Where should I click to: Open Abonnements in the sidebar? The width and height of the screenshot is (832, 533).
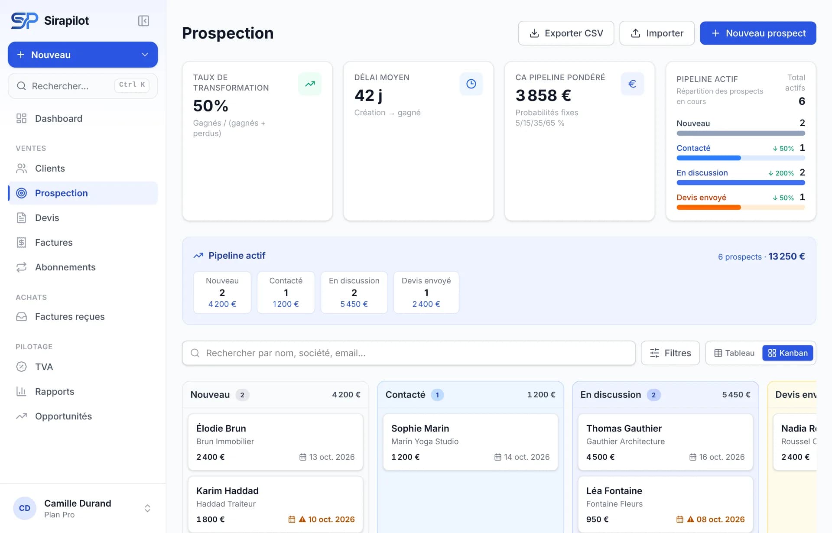point(83,267)
